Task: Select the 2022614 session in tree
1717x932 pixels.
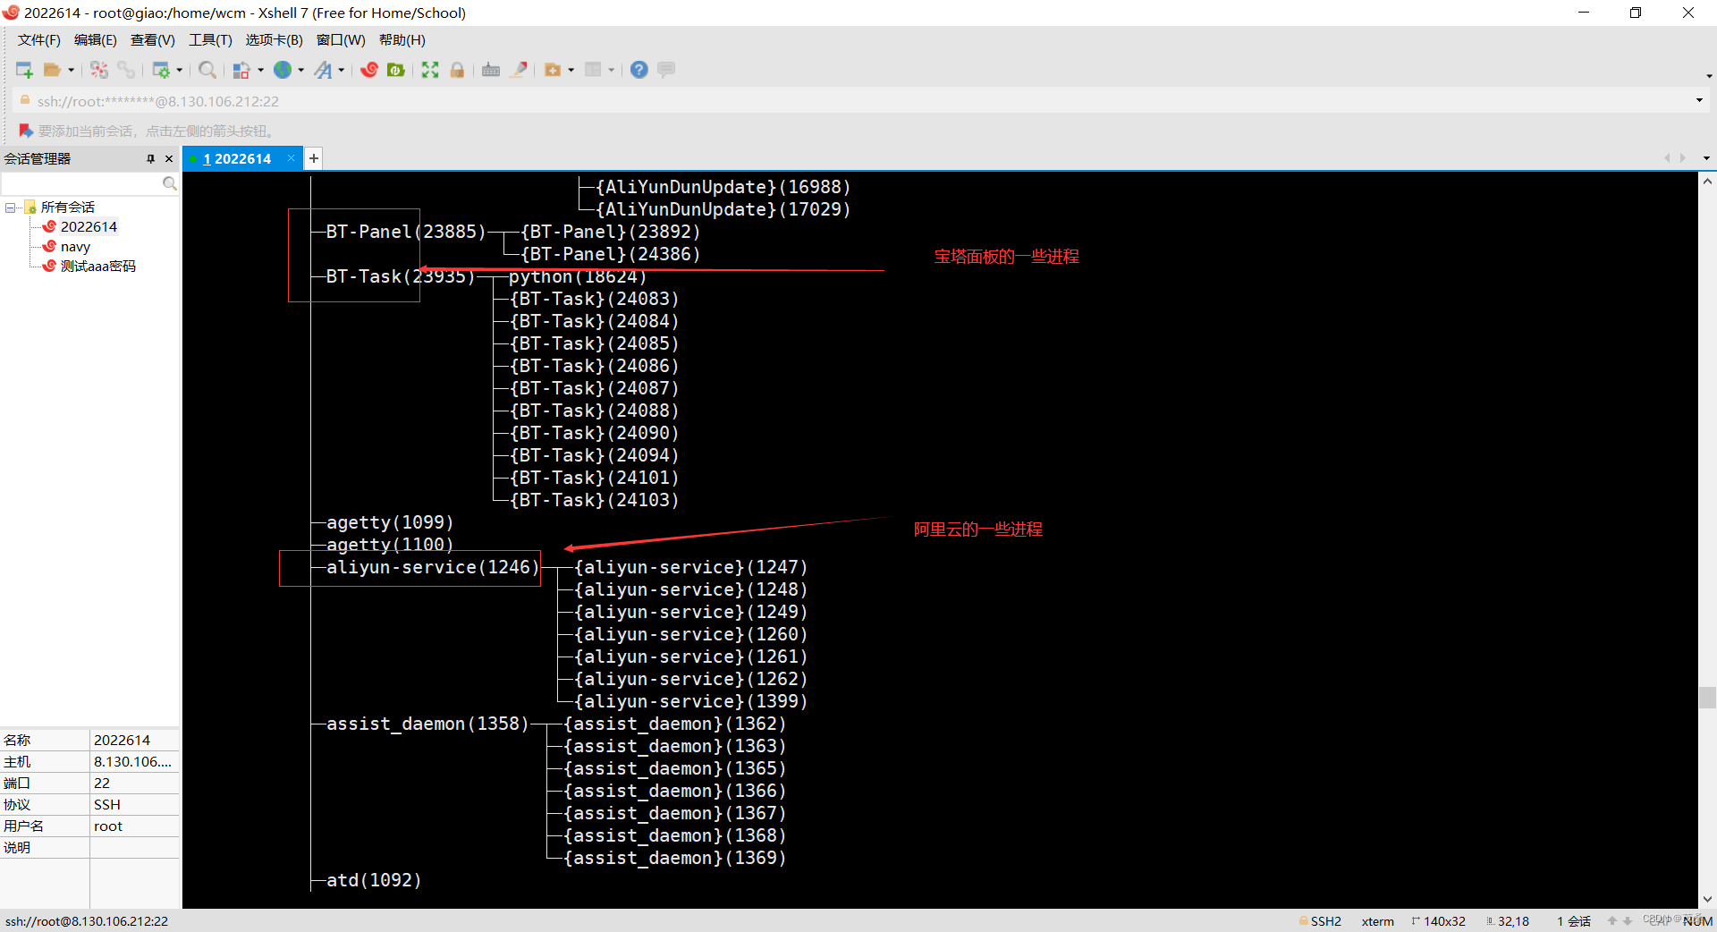Action: point(89,227)
